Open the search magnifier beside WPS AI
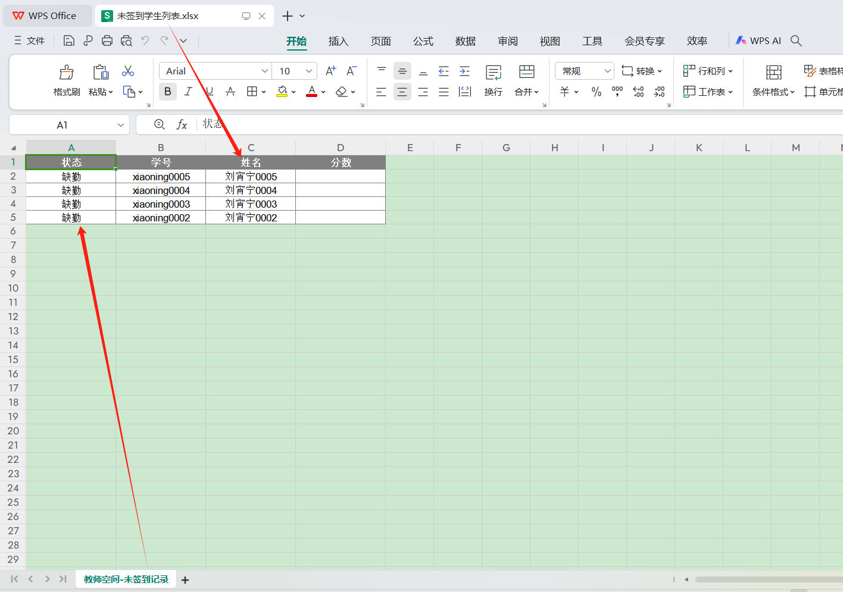The image size is (843, 592). [796, 40]
